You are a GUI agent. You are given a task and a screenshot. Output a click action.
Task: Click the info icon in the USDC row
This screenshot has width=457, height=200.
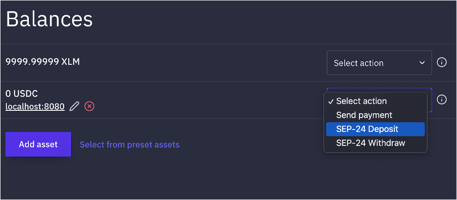pos(441,100)
